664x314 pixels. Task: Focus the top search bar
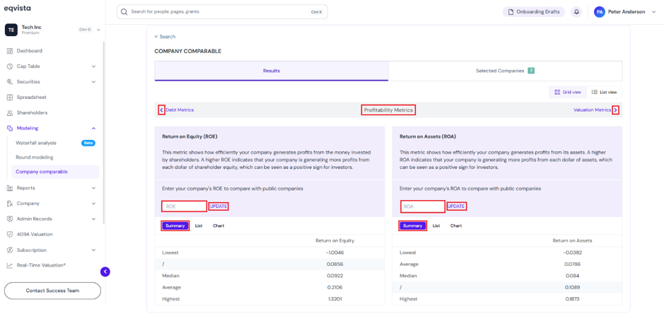pos(222,12)
